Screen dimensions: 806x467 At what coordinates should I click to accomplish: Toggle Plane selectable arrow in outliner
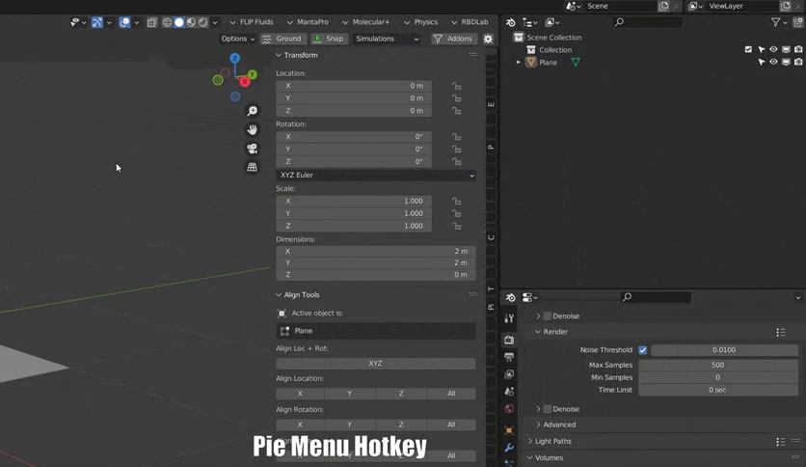click(x=762, y=62)
